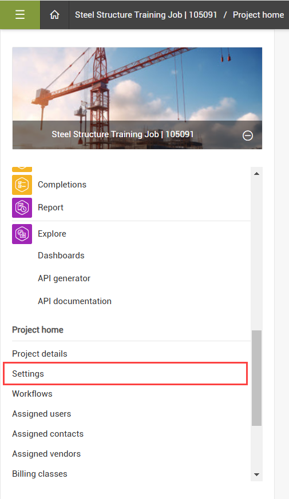Go to the home icon
The width and height of the screenshot is (289, 499).
click(54, 15)
